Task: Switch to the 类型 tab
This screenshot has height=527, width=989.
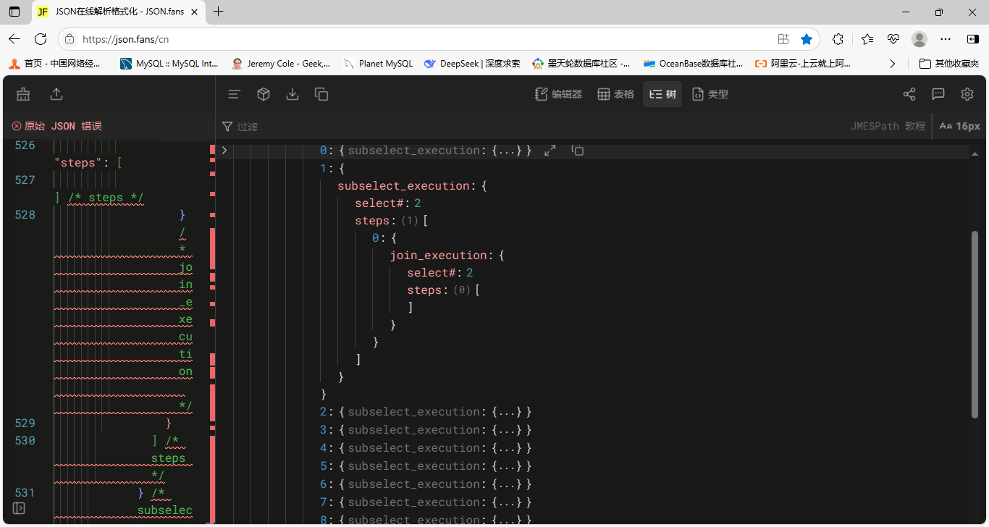Action: [710, 94]
